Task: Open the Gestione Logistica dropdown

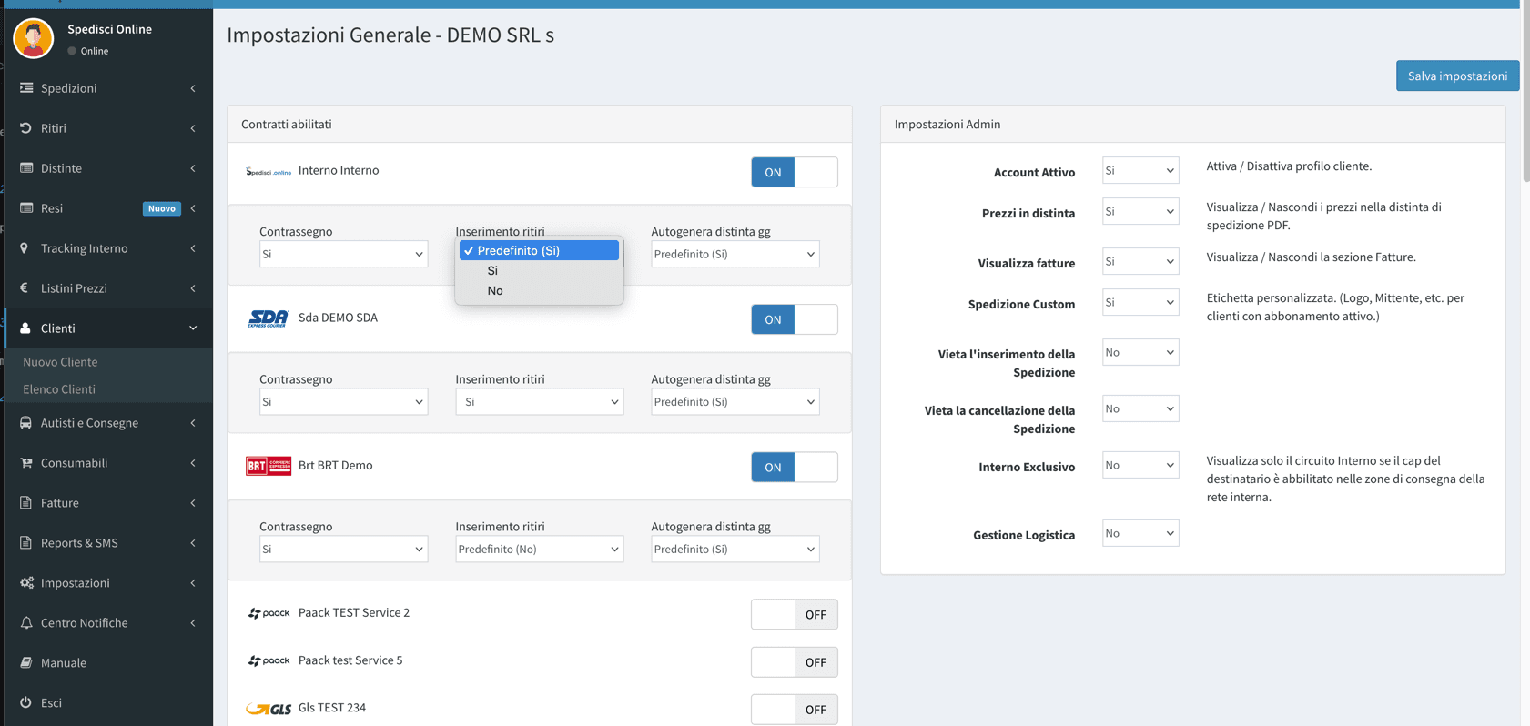Action: pyautogui.click(x=1140, y=533)
